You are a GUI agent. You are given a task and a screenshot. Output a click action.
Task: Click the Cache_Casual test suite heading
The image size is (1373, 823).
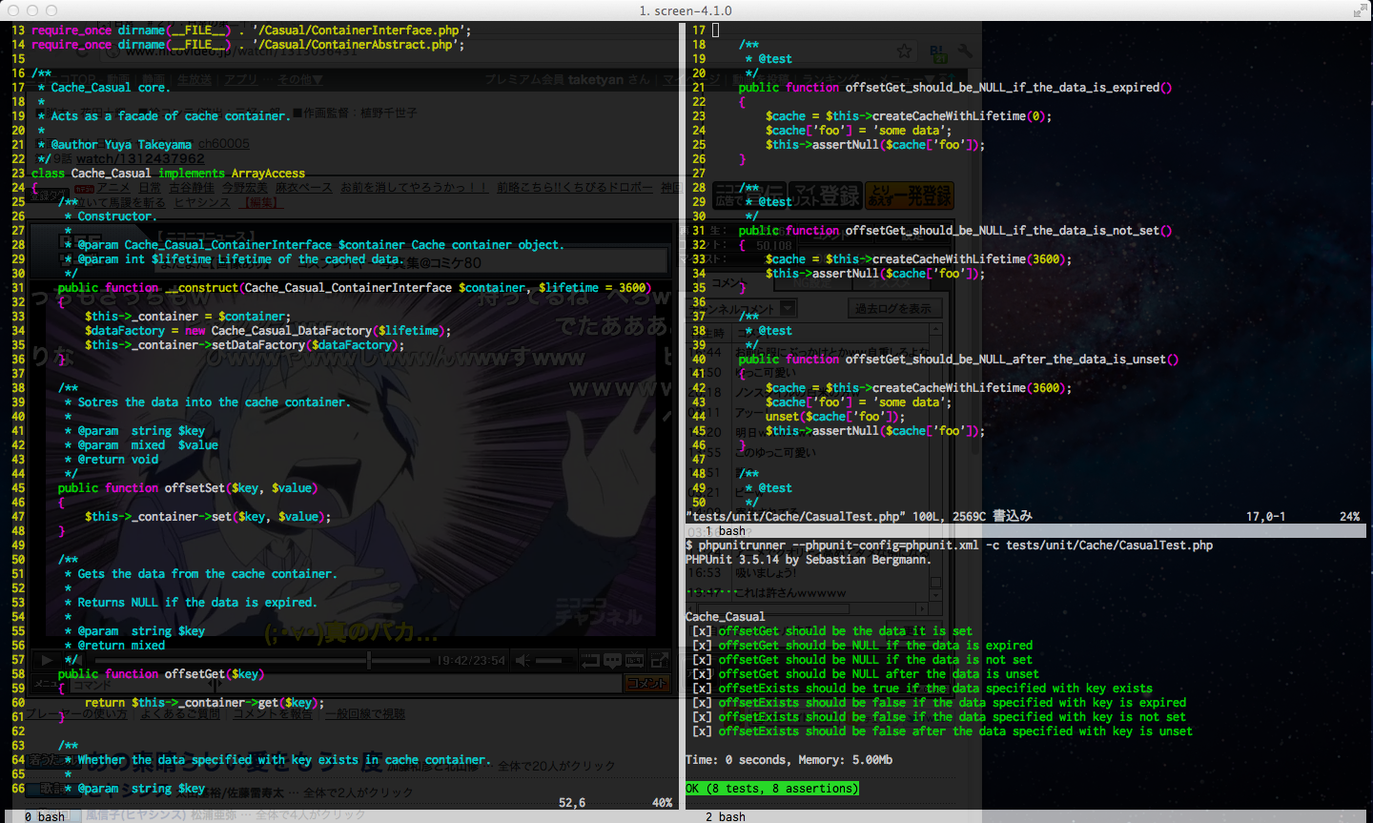coord(725,617)
